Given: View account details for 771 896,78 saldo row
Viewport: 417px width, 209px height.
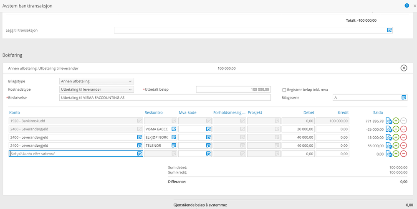Looking at the screenshot, I should [389, 121].
